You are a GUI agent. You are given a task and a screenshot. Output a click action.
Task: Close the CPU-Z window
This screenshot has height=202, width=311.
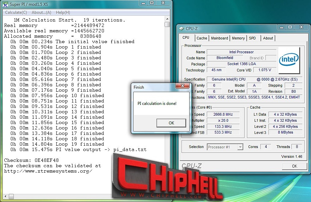[x=301, y=27]
